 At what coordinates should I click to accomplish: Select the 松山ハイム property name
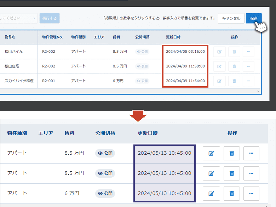click(14, 52)
